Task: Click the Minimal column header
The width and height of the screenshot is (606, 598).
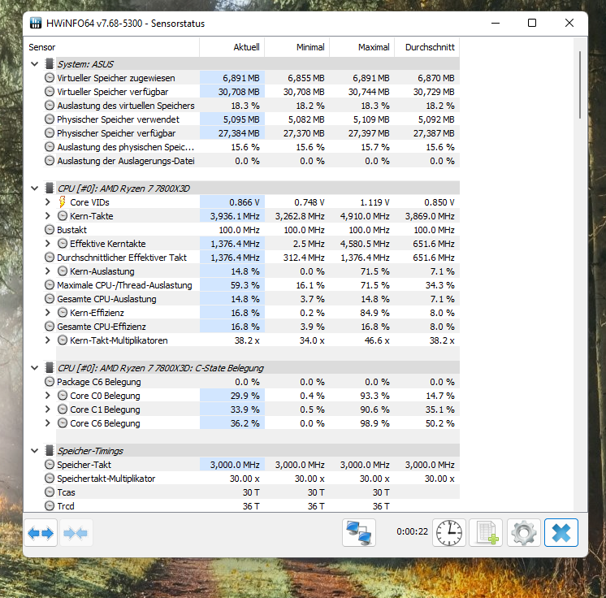Action: tap(297, 47)
